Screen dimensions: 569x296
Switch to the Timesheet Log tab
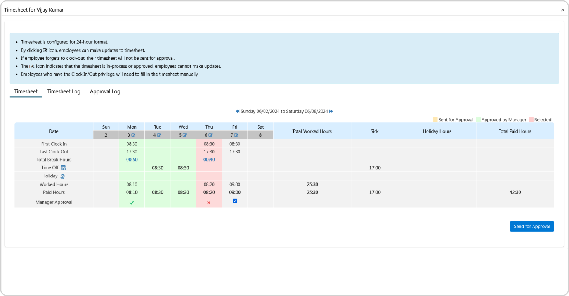click(x=64, y=91)
